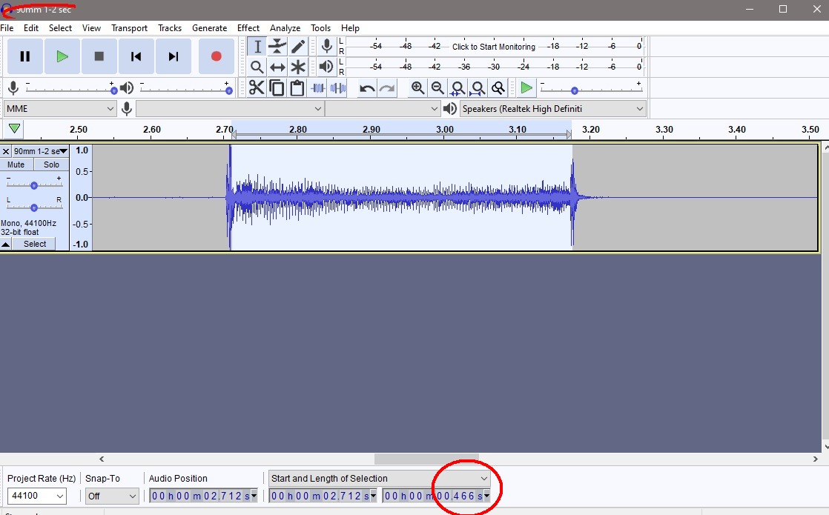Screen dimensions: 829x515
Task: Click the Copy icon
Action: pyautogui.click(x=277, y=87)
